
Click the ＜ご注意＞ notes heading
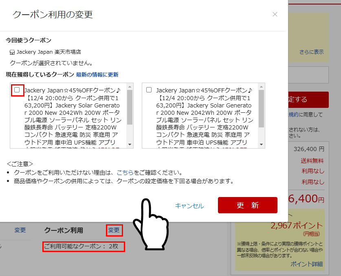point(20,164)
